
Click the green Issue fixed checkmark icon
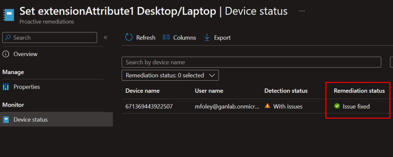point(337,106)
